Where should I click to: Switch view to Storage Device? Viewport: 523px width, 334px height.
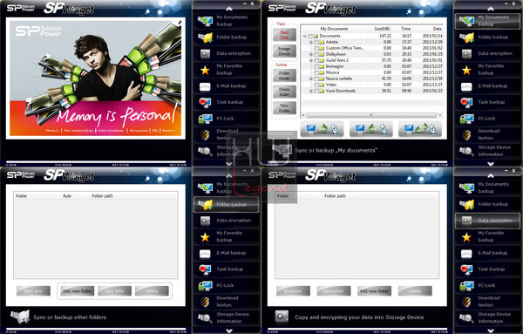pyautogui.click(x=284, y=51)
